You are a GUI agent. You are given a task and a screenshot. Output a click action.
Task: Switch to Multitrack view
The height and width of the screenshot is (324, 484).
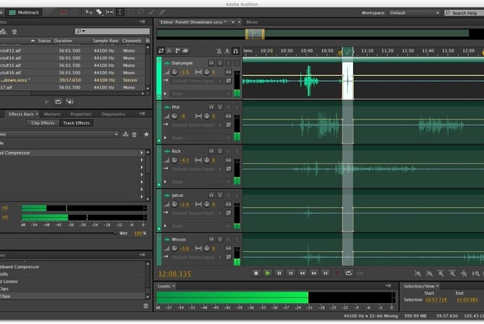24,13
